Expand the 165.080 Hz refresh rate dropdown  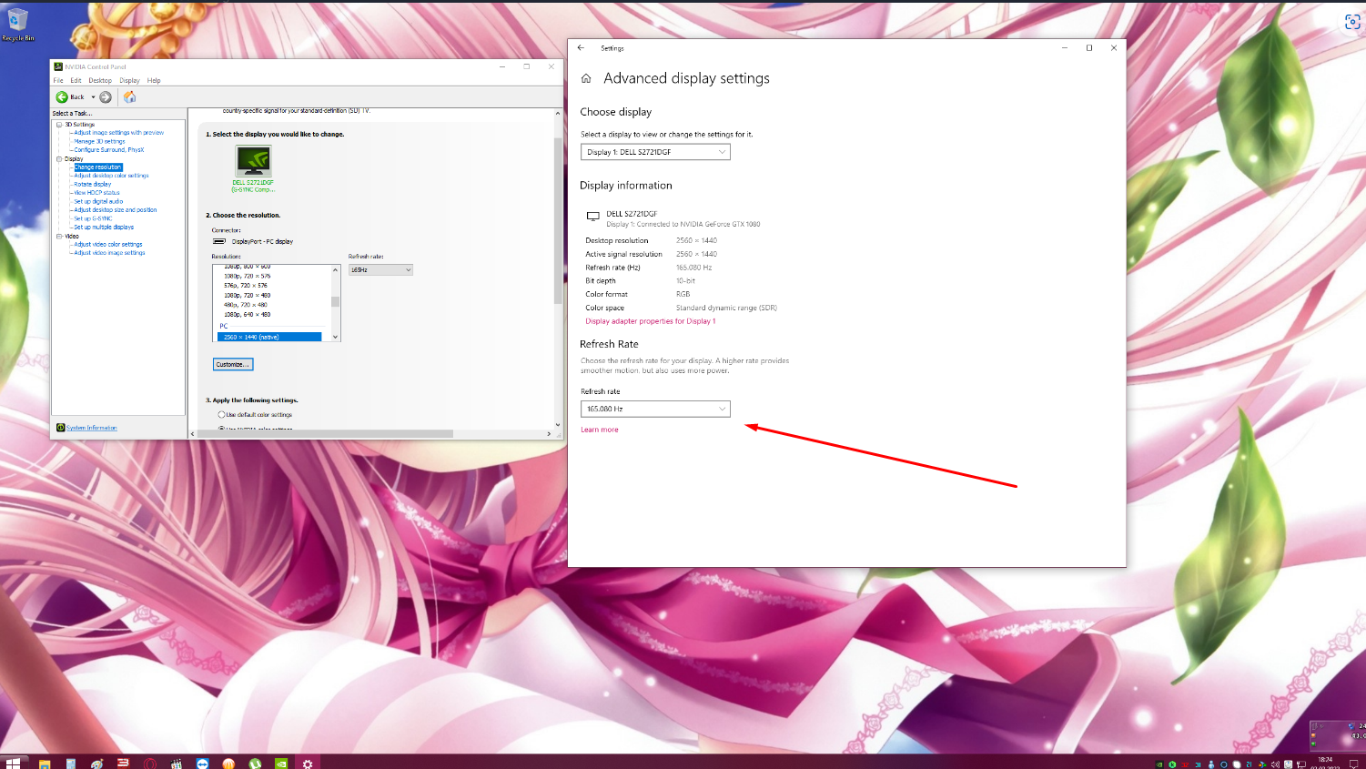click(x=655, y=410)
